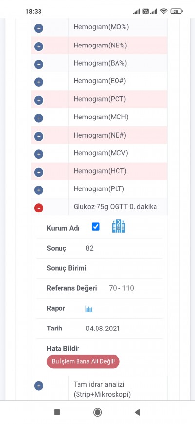Expand Hemogram(PCT) details
This screenshot has height=424, width=195.
pyautogui.click(x=39, y=100)
